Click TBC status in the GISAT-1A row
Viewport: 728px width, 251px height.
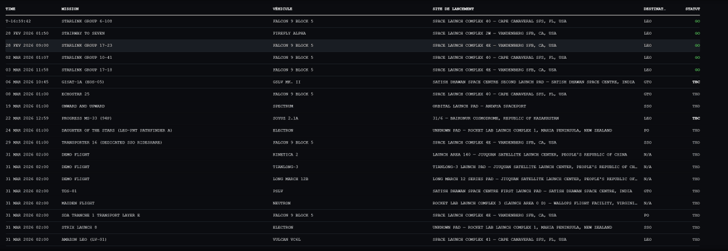point(696,82)
